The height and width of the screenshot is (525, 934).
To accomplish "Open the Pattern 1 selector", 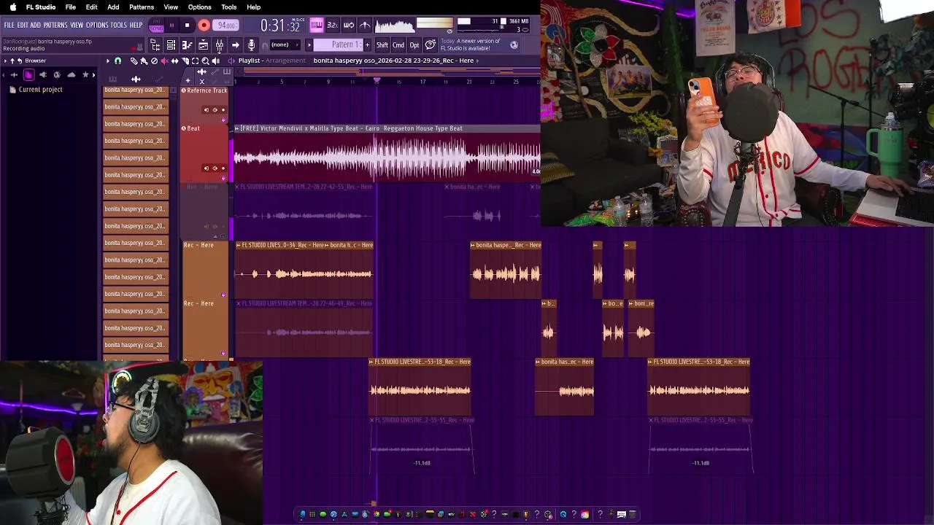I will (339, 44).
